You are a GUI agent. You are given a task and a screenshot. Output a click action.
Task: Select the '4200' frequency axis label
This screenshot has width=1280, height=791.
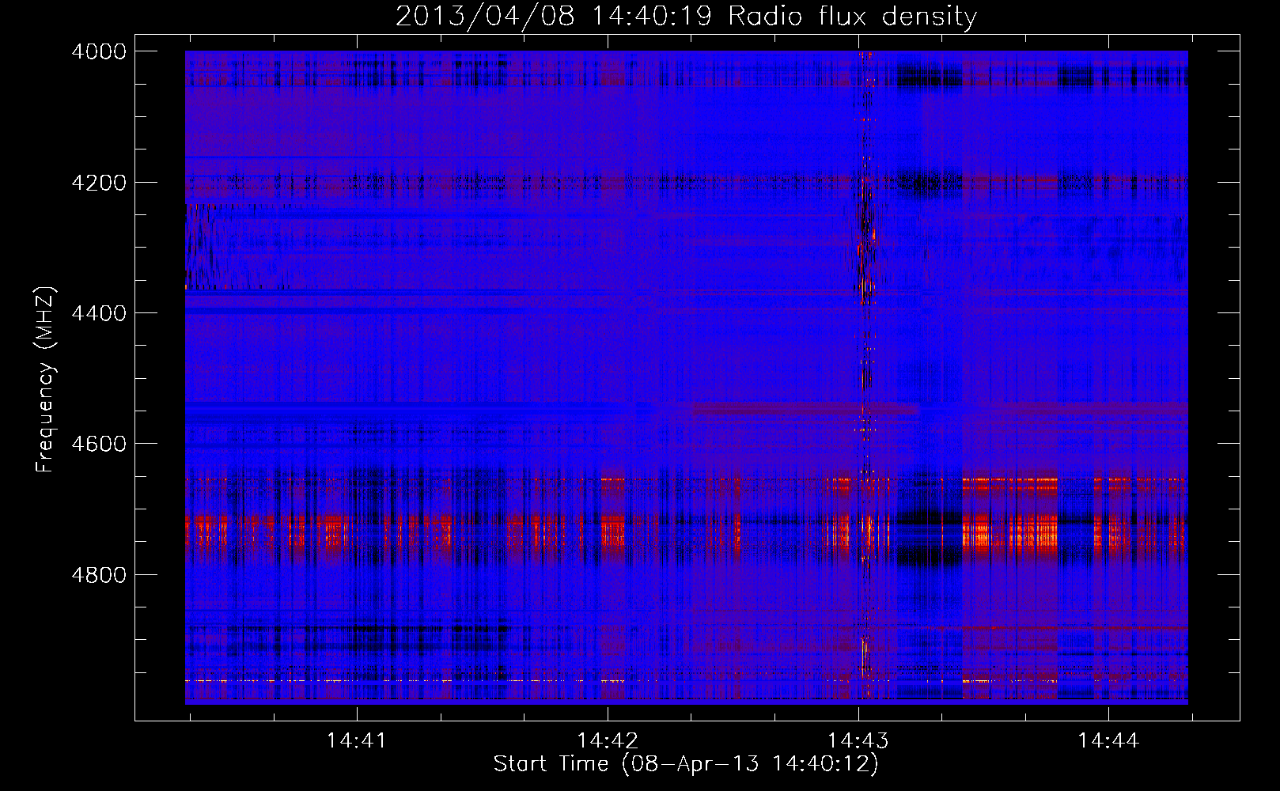click(99, 183)
